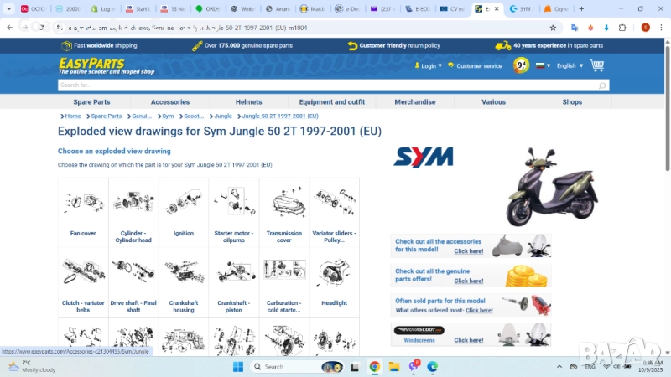Open Task View in the taskbar
This screenshot has height=377, width=671.
tap(354, 367)
